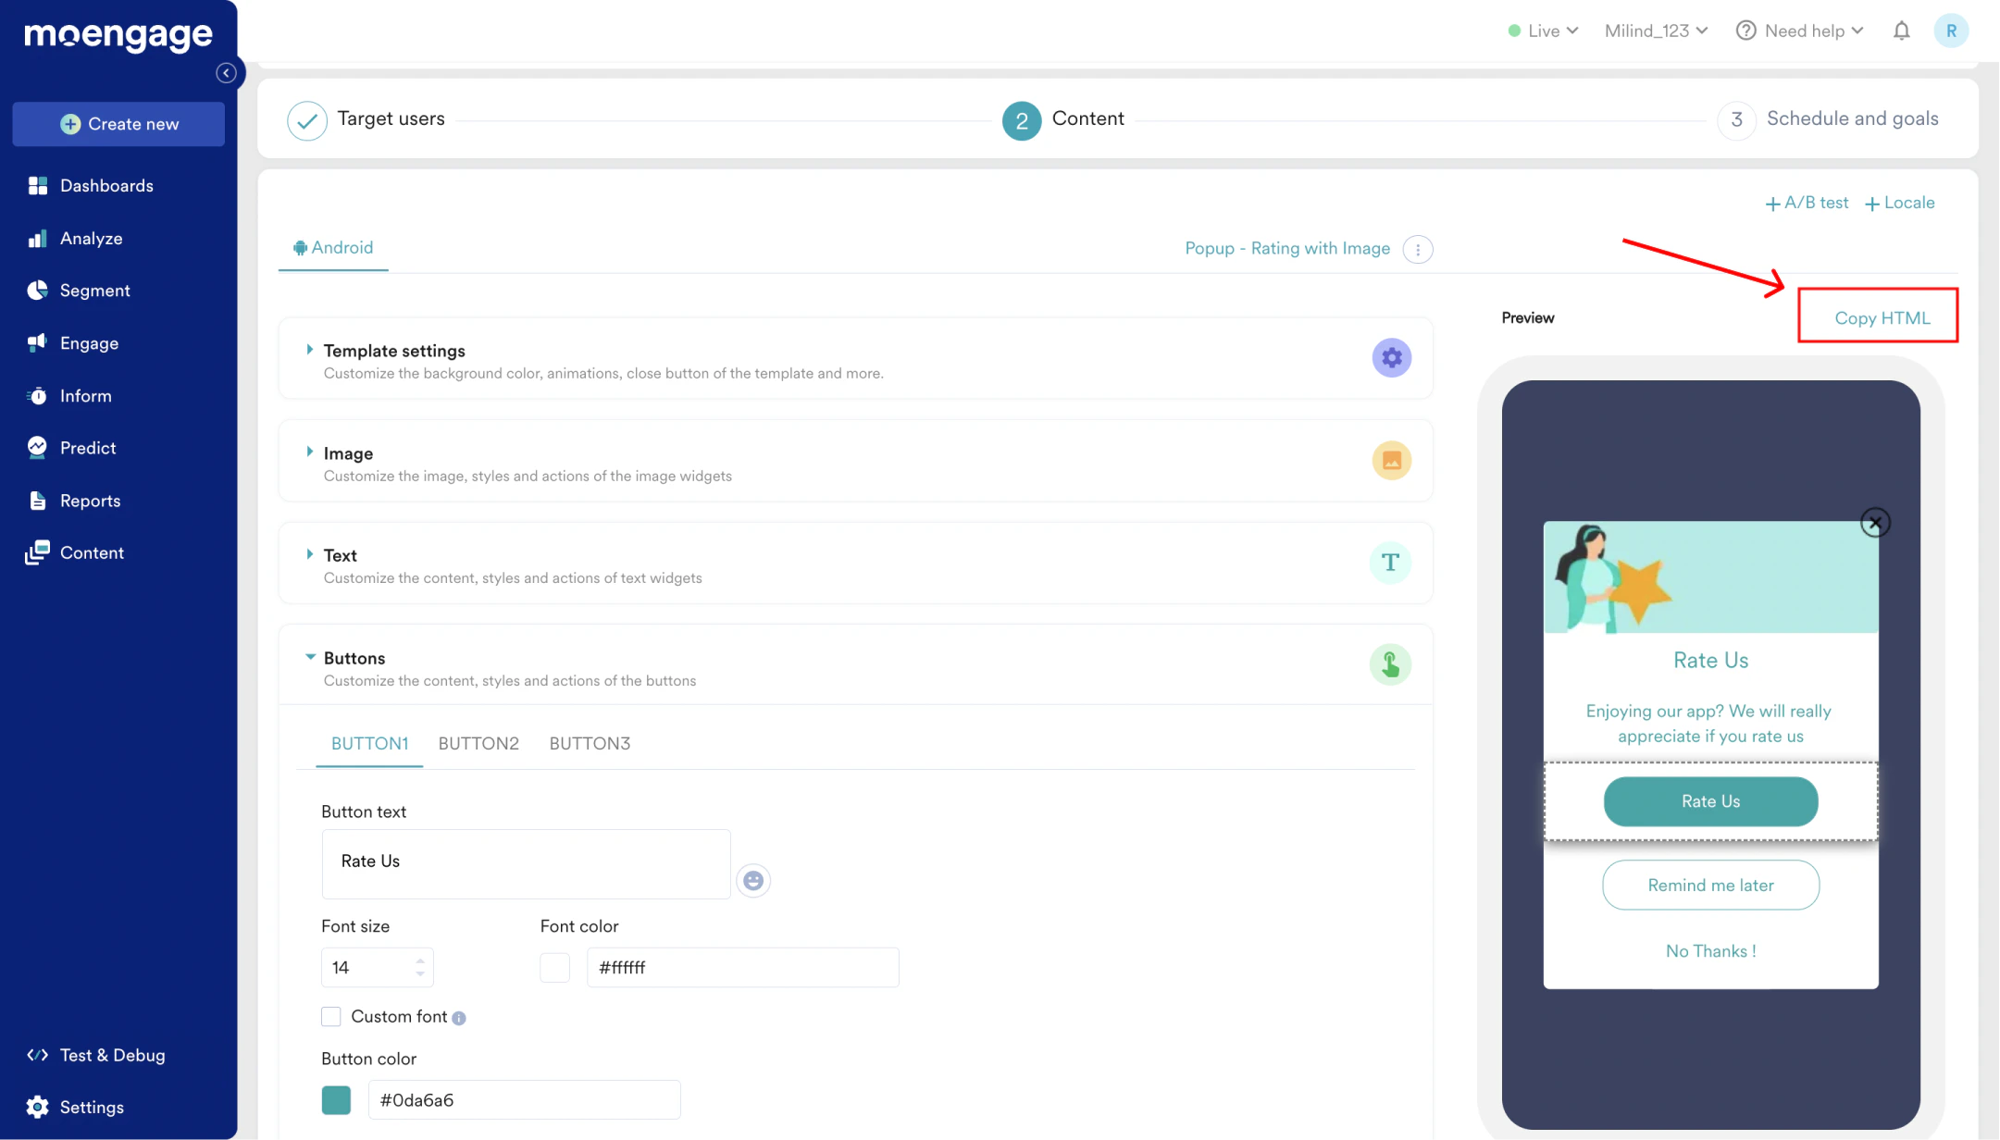Switch to the BUTTON2 tab
The image size is (2000, 1140).
pyautogui.click(x=478, y=743)
